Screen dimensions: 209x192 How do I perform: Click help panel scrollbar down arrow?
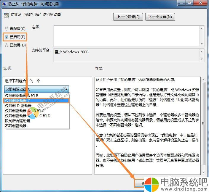click(x=203, y=172)
